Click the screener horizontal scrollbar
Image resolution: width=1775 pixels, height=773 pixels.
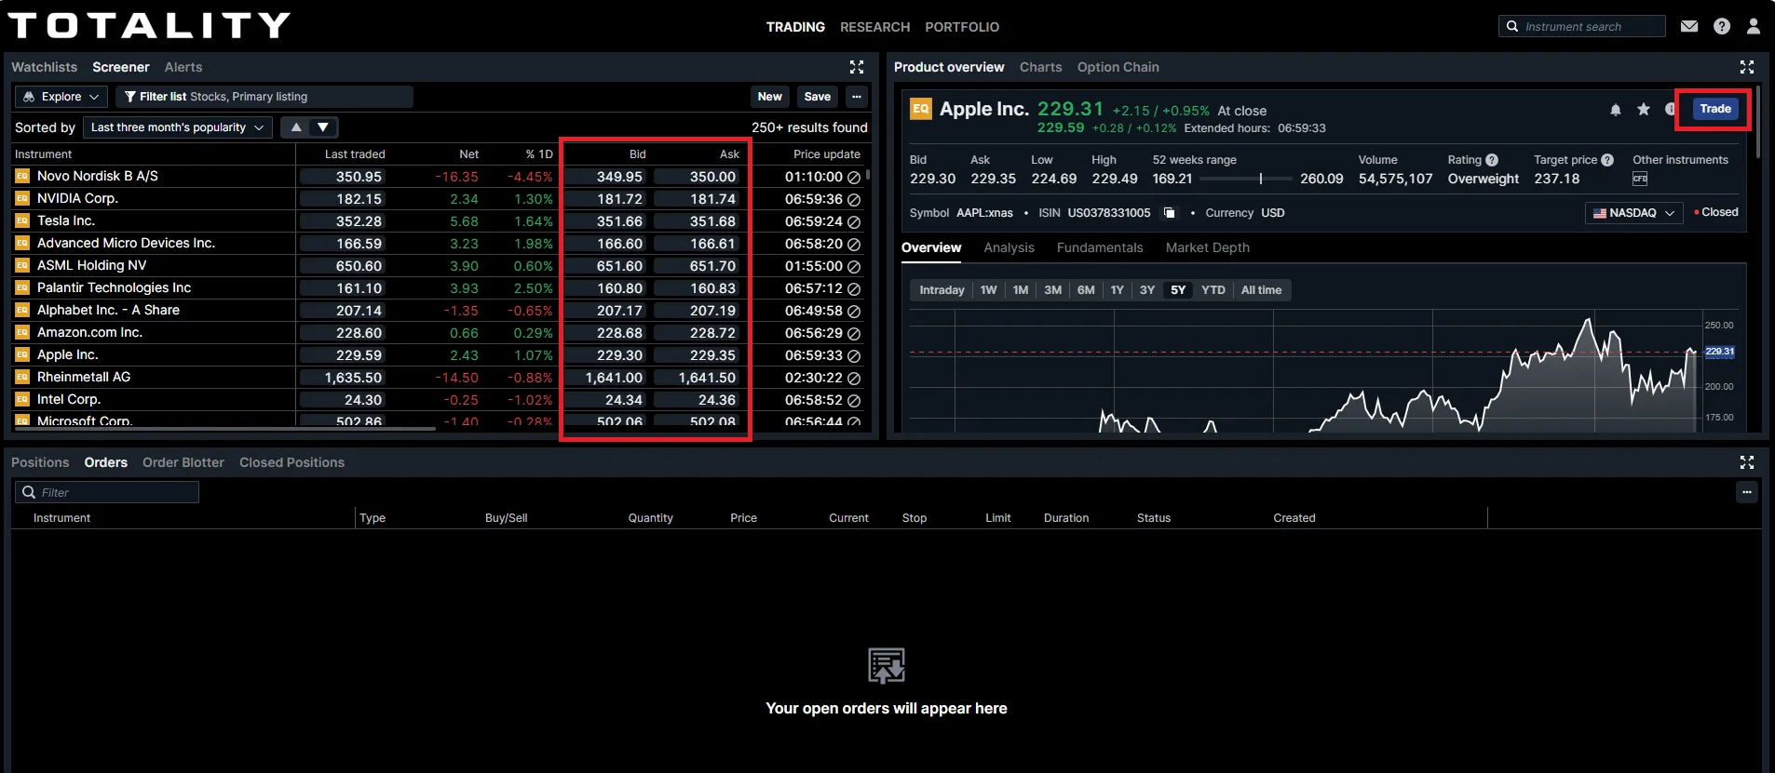(x=225, y=429)
